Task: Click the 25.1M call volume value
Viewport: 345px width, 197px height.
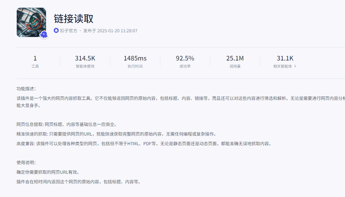Action: [x=235, y=58]
